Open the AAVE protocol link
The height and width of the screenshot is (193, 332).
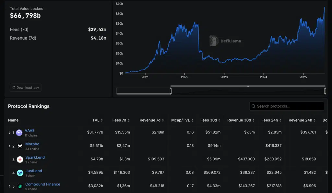click(x=30, y=130)
